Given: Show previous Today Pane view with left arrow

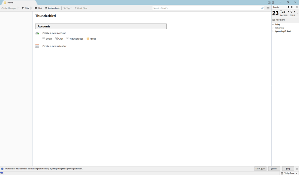Looking at the screenshot, I should tap(288, 7).
